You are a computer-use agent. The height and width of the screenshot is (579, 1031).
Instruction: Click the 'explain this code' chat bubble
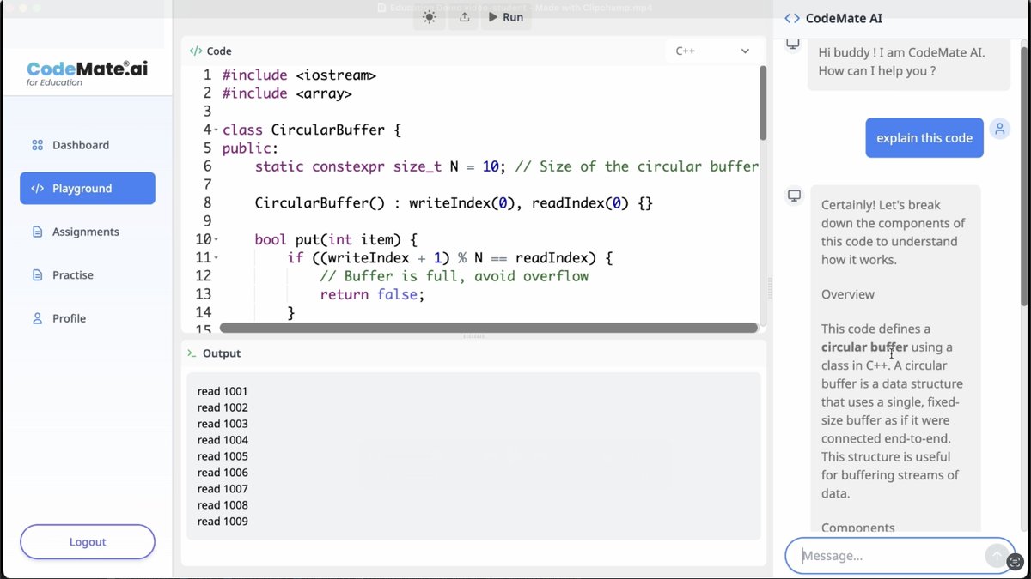point(924,138)
